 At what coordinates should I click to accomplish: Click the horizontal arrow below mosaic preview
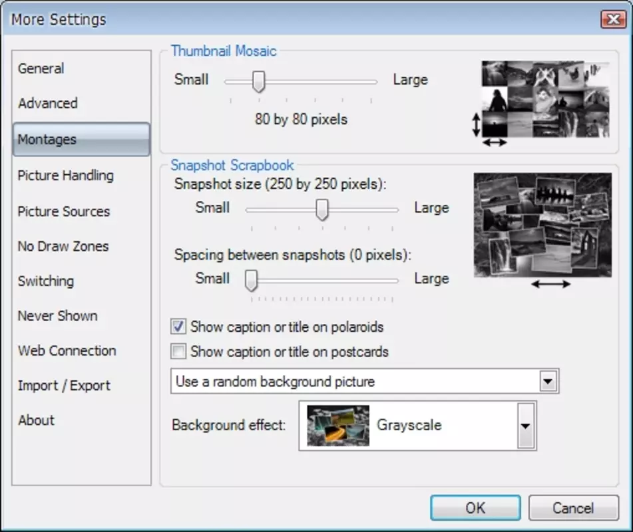pyautogui.click(x=495, y=142)
